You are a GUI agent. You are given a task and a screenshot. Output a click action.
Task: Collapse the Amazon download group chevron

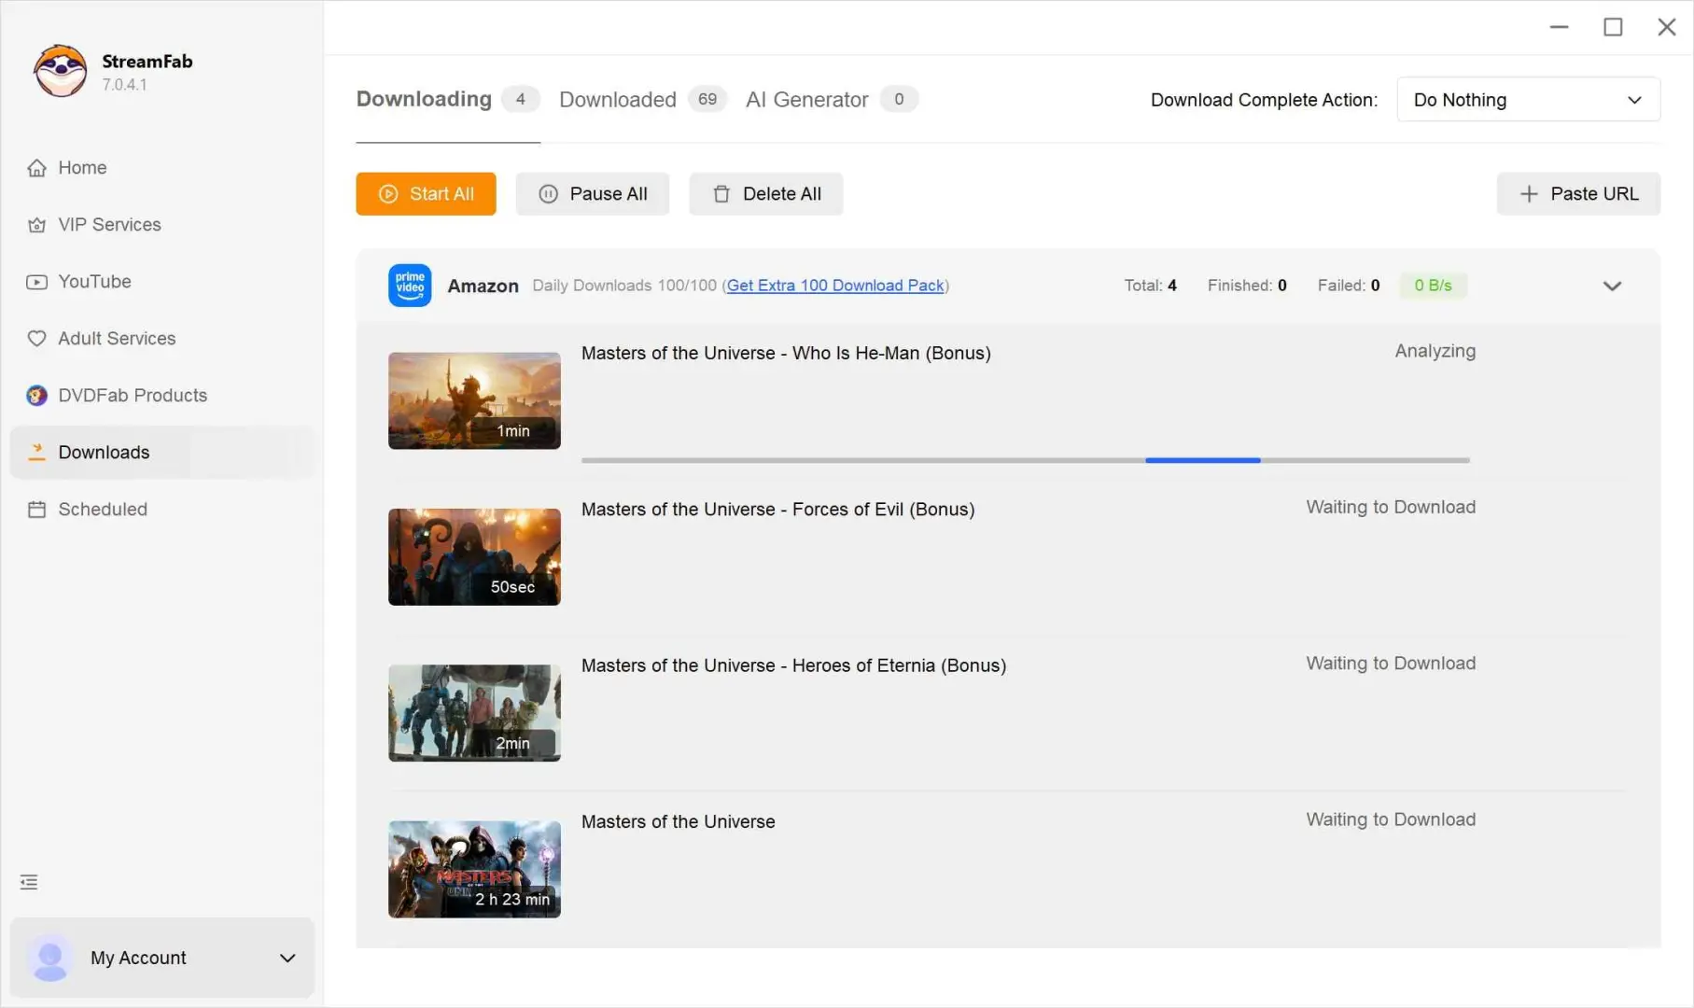coord(1612,286)
